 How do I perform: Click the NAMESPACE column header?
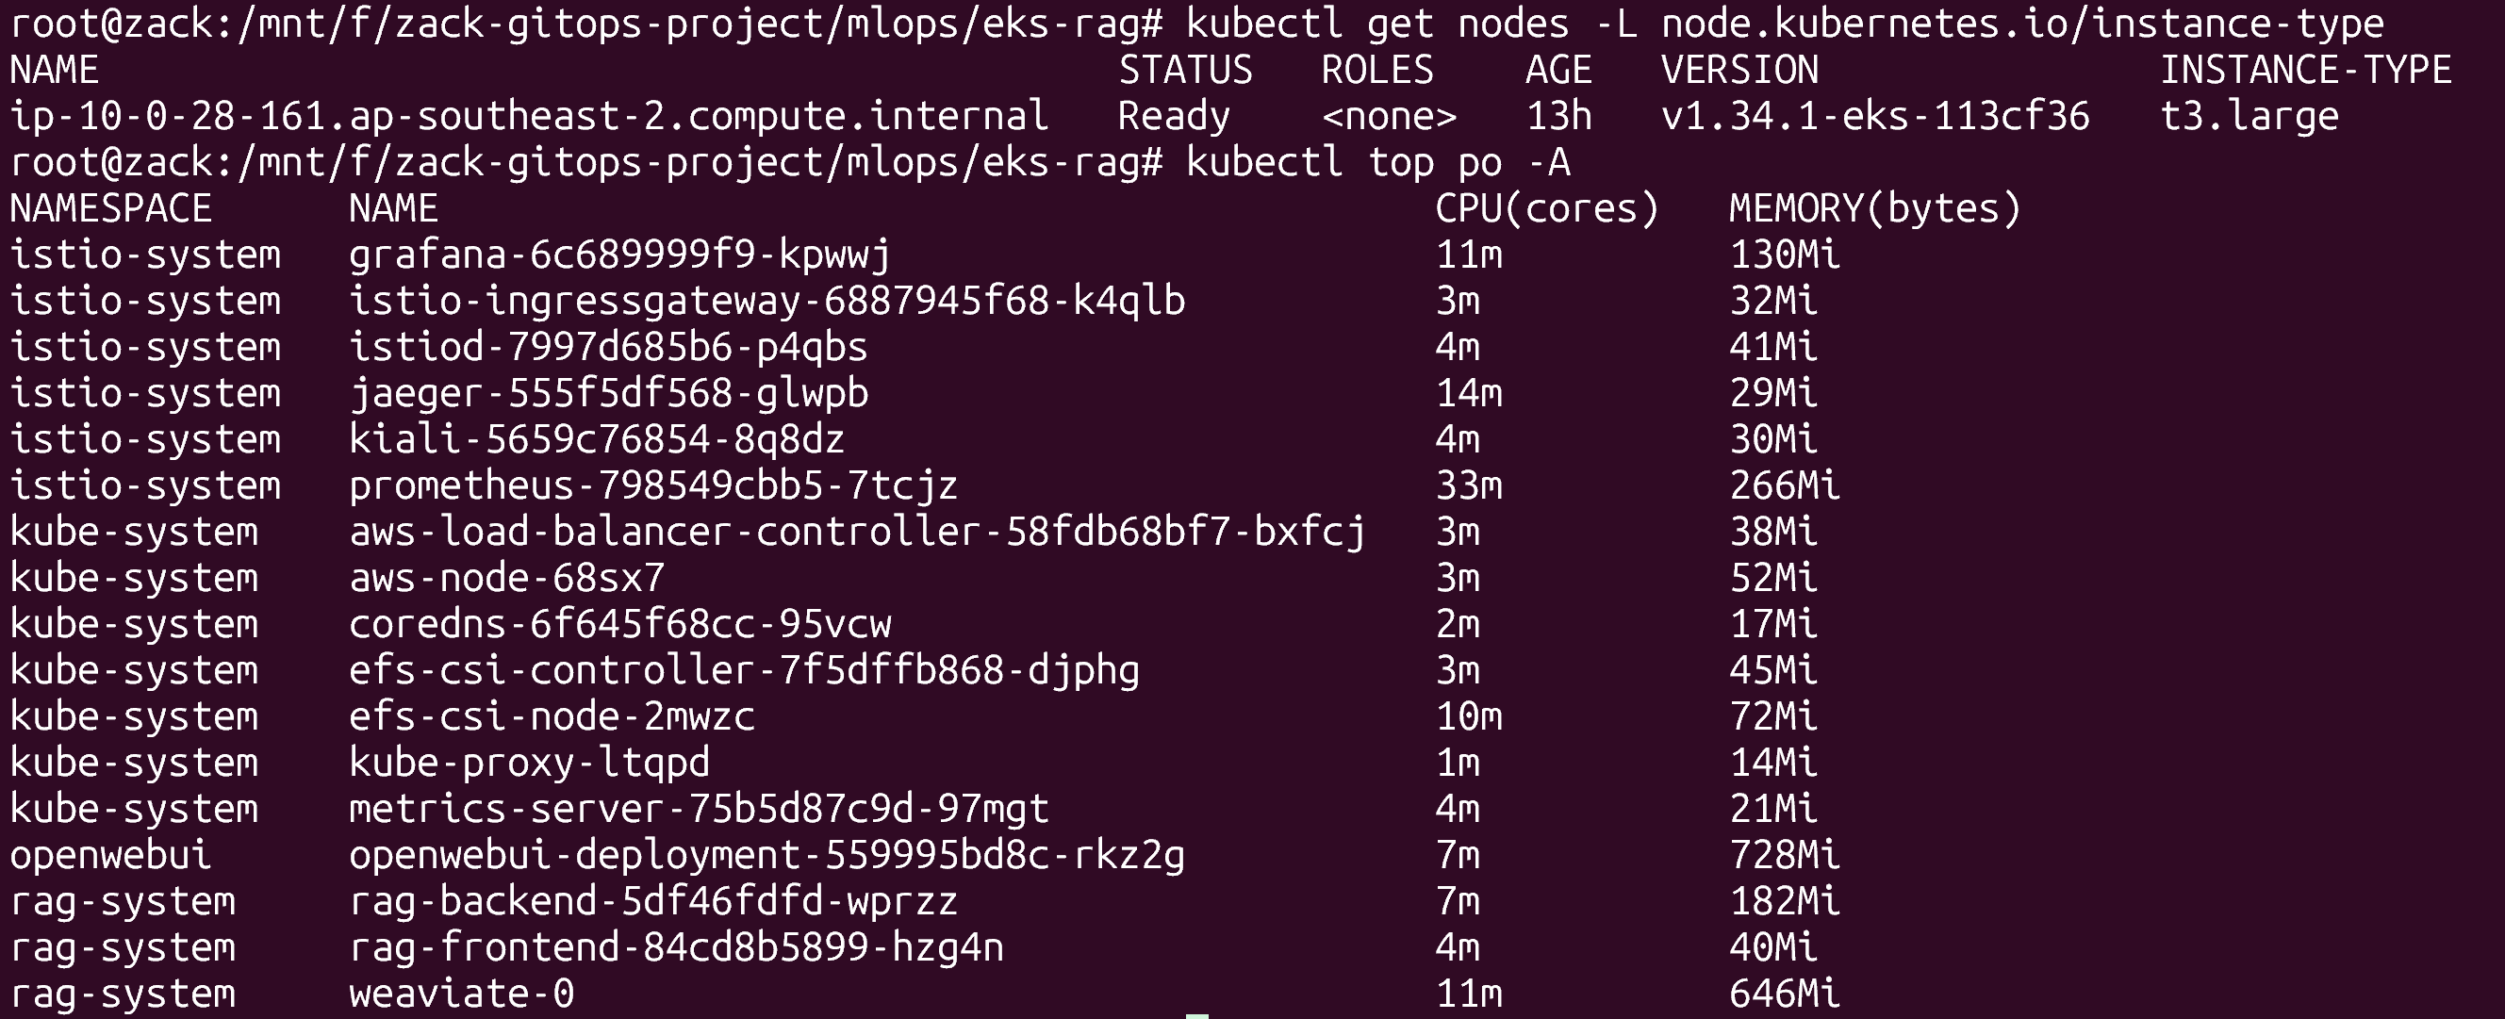pyautogui.click(x=111, y=209)
